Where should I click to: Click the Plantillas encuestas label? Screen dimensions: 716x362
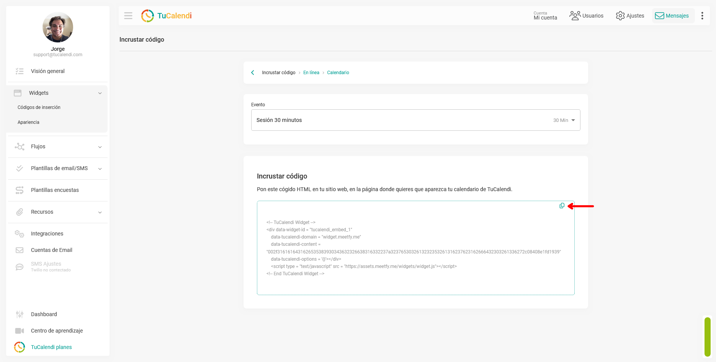click(x=55, y=190)
